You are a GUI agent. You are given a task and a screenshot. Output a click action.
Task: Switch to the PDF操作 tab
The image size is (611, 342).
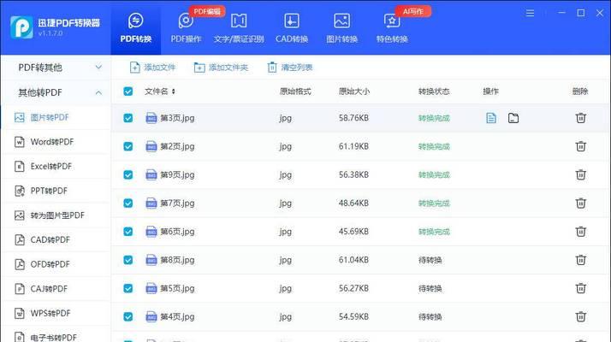[186, 28]
